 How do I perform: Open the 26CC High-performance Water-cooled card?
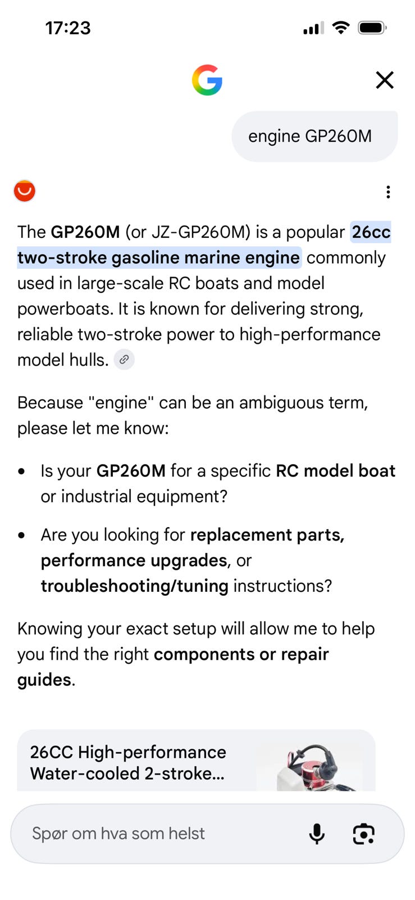pyautogui.click(x=196, y=760)
